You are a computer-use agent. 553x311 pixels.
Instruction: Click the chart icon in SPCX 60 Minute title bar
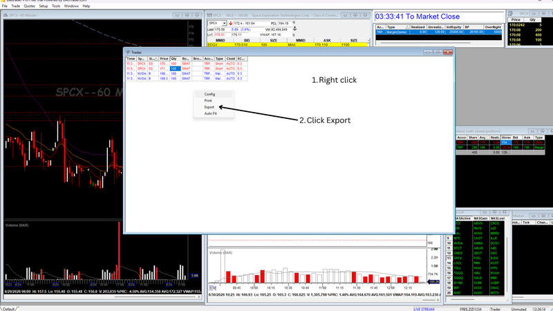pos(6,15)
